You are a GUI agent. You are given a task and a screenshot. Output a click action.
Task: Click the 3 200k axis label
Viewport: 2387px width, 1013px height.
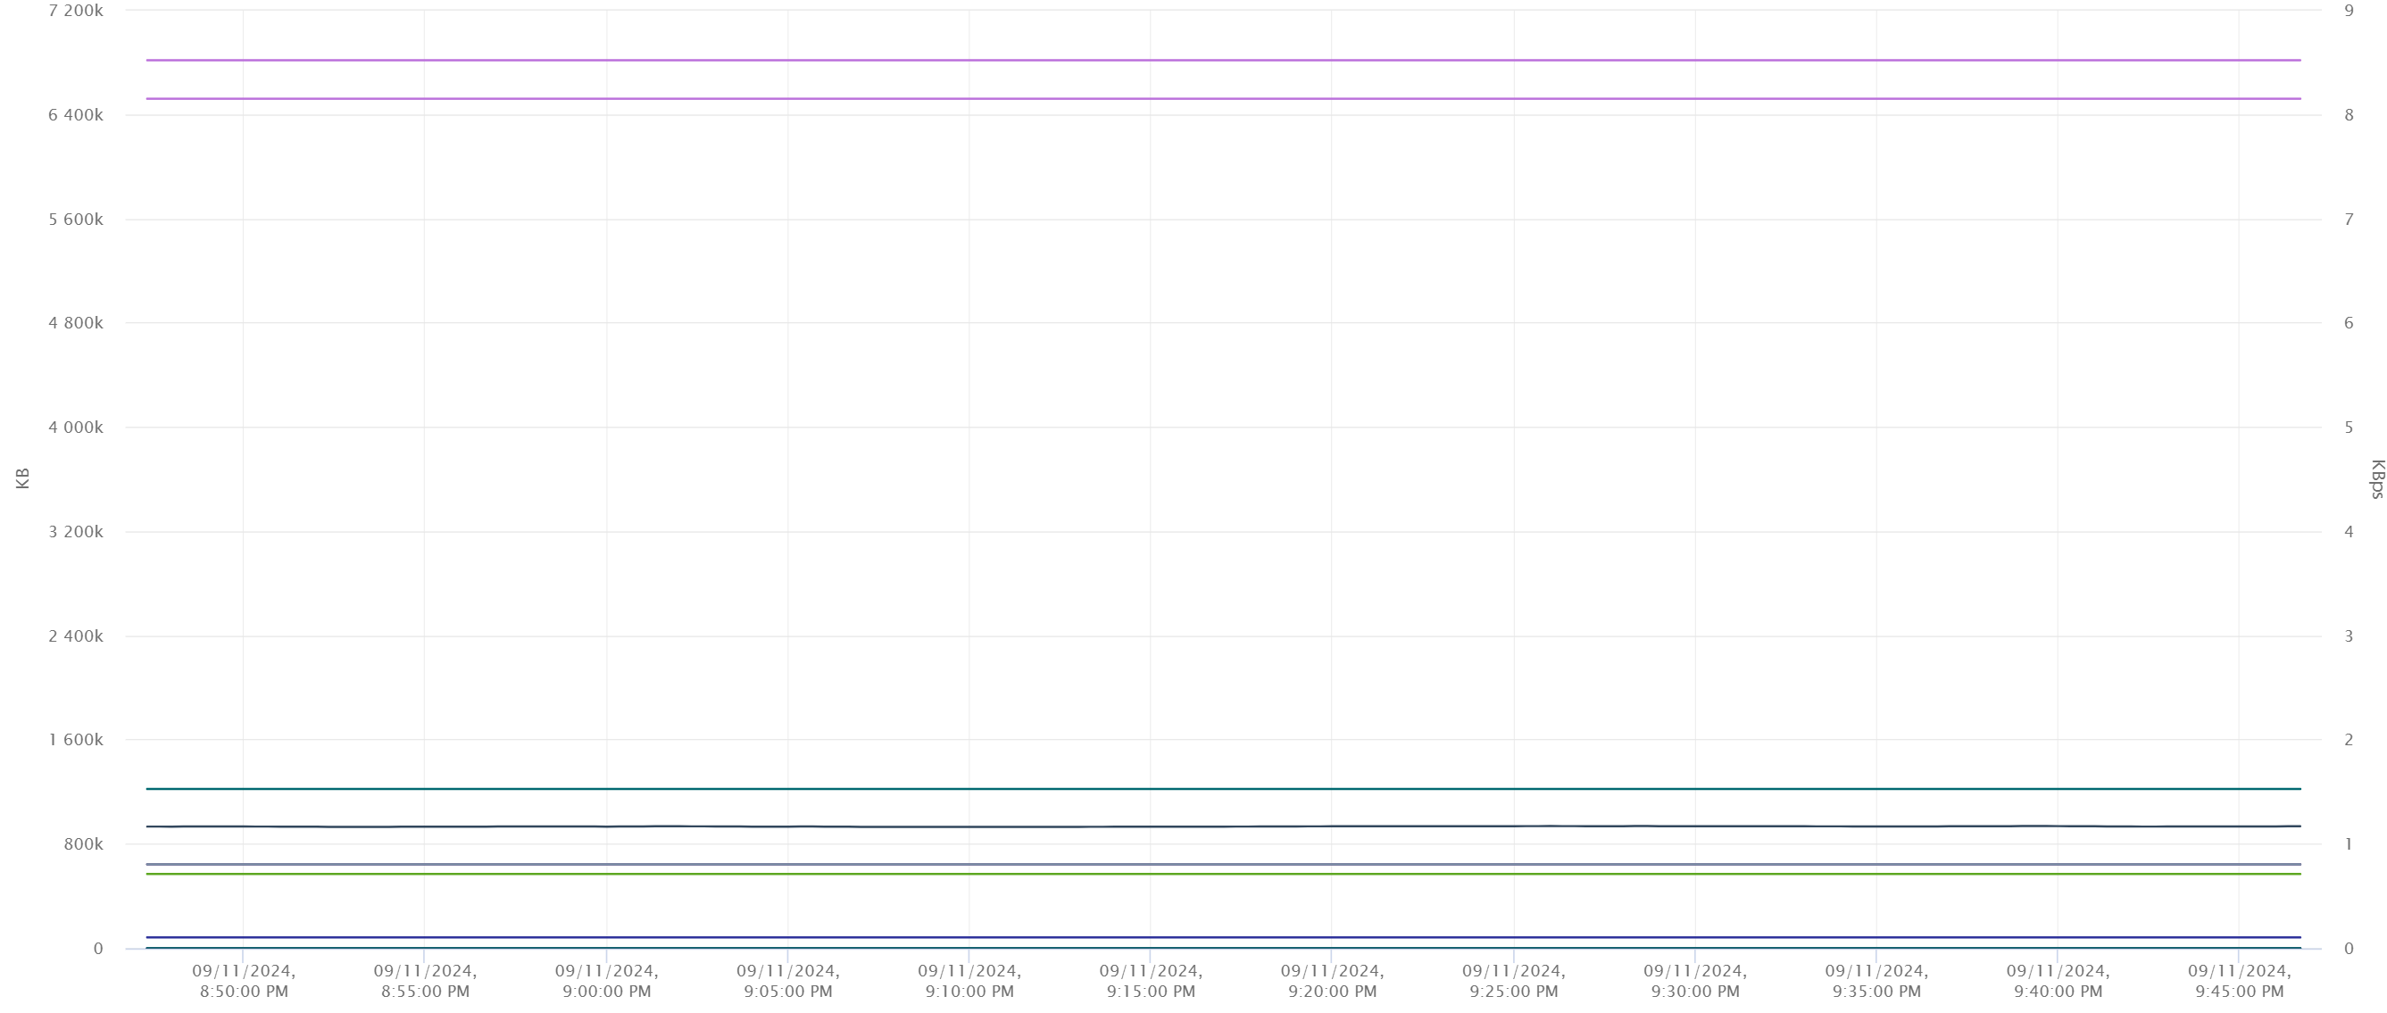pos(76,532)
